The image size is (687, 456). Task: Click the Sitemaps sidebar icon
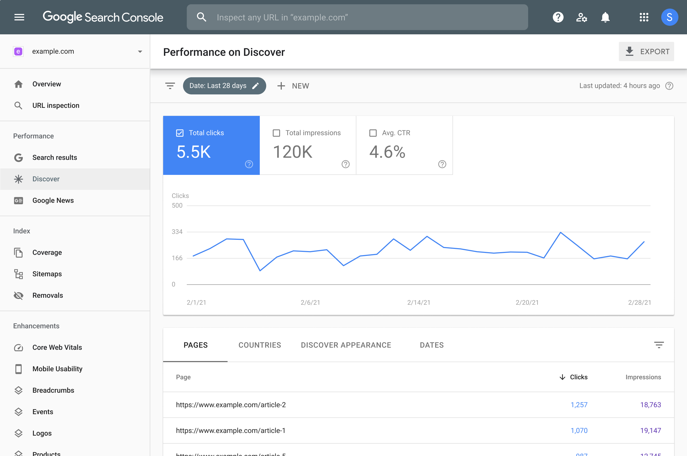18,274
